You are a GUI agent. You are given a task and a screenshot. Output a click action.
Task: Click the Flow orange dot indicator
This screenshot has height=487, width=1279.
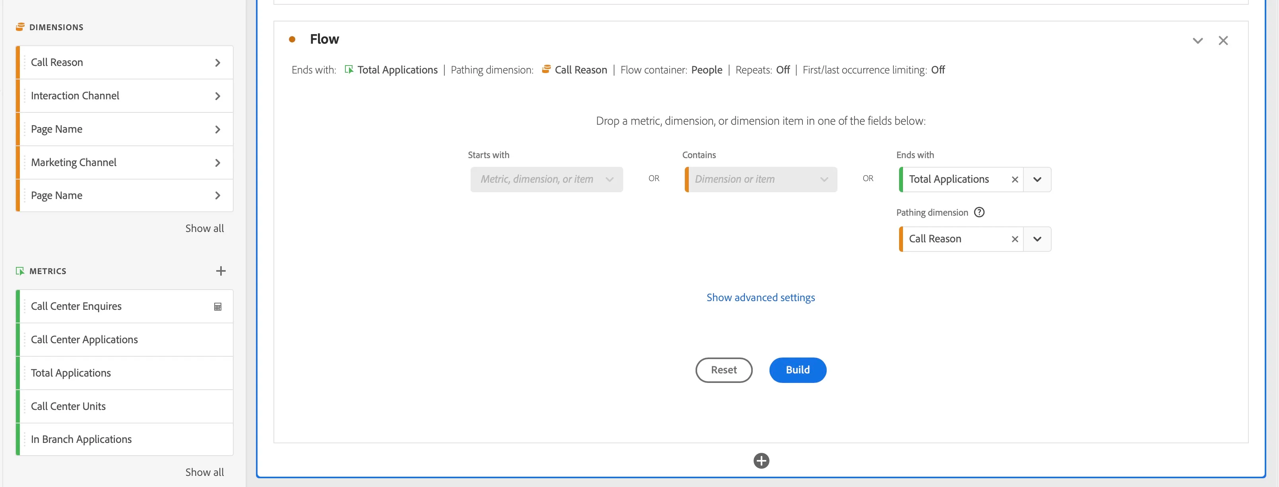pyautogui.click(x=293, y=39)
